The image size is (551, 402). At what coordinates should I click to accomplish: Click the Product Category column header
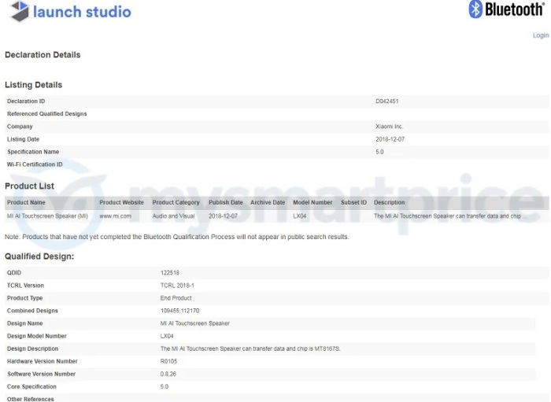click(x=176, y=202)
